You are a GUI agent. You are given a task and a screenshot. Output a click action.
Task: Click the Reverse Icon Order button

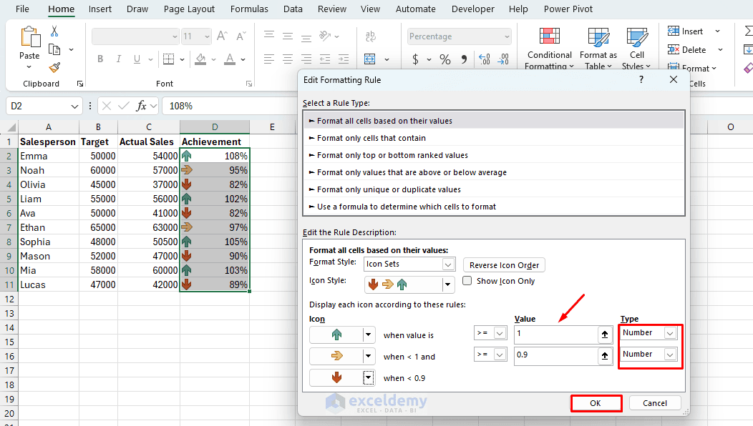click(x=504, y=264)
